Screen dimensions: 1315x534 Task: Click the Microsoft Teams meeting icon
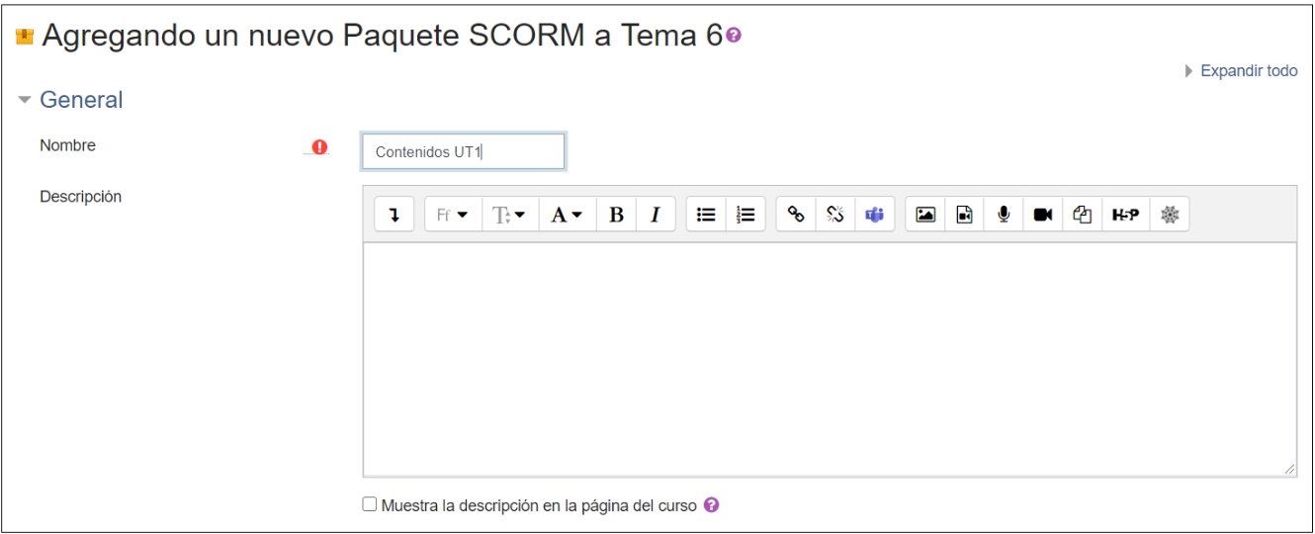875,215
